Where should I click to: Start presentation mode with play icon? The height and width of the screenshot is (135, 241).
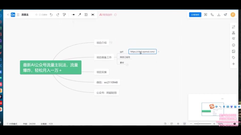pyautogui.click(x=206, y=15)
